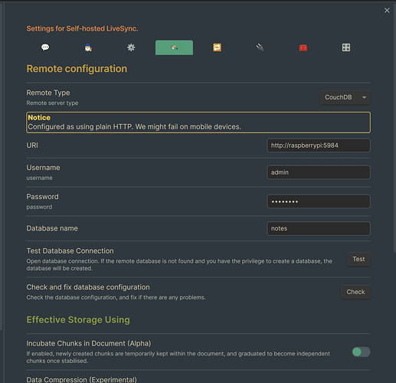
Task: Open the speech bubble change log tab
Action: click(x=45, y=47)
